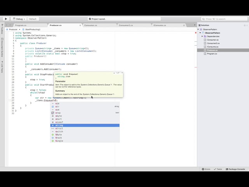Screen dimensions: 249x187
Task: Open the Default target selector
Action: [32, 19]
